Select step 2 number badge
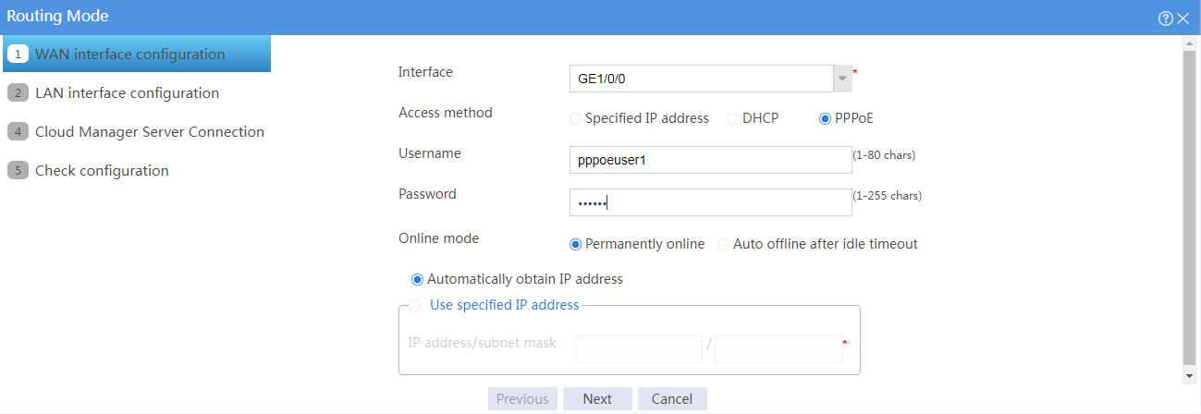 coord(18,93)
